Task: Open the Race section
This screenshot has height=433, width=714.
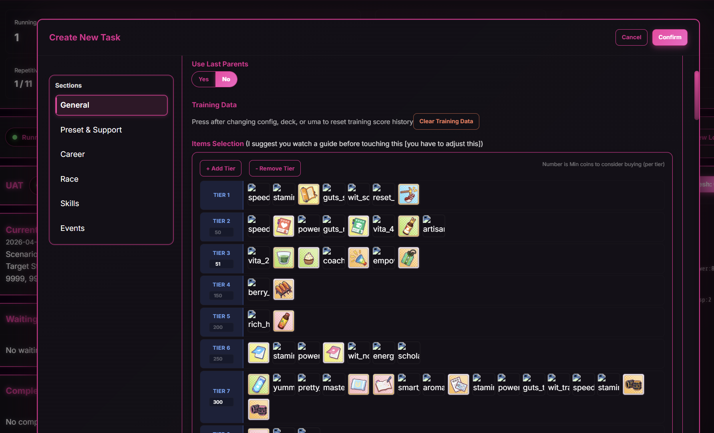Action: [x=111, y=179]
